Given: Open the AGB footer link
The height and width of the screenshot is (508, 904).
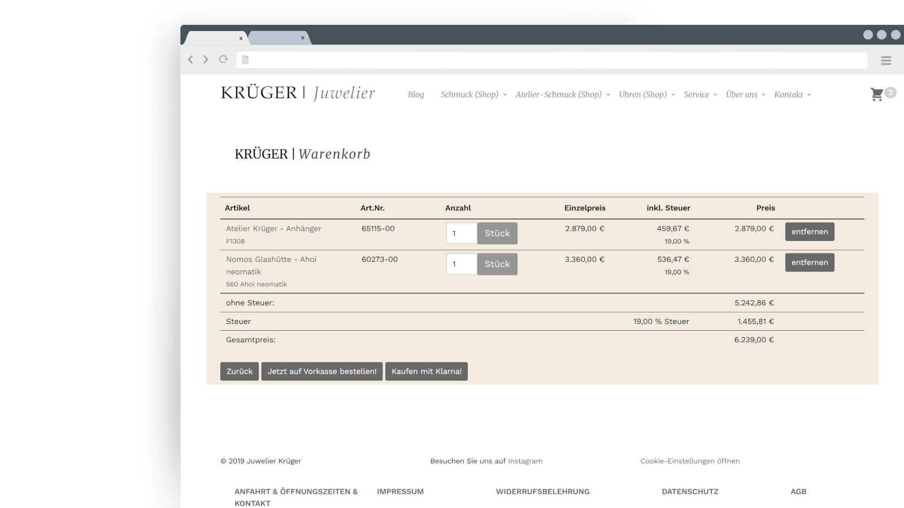Looking at the screenshot, I should pos(798,492).
